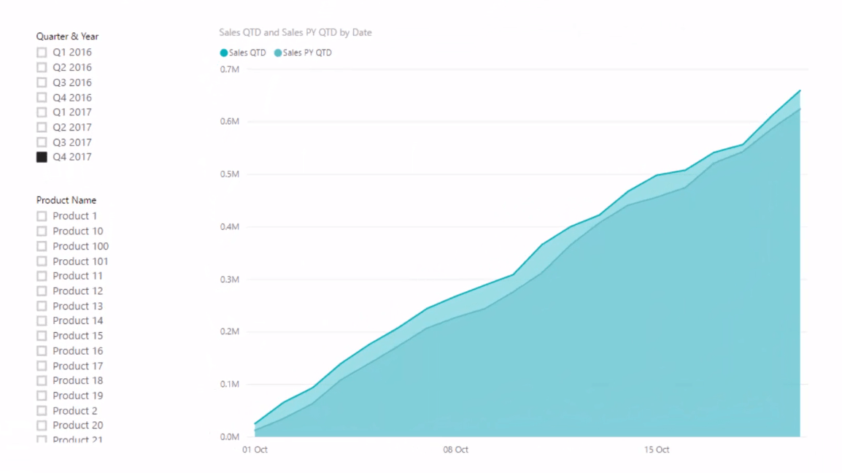842x473 pixels.
Task: Tick the Product 15 filter box
Action: [42, 336]
